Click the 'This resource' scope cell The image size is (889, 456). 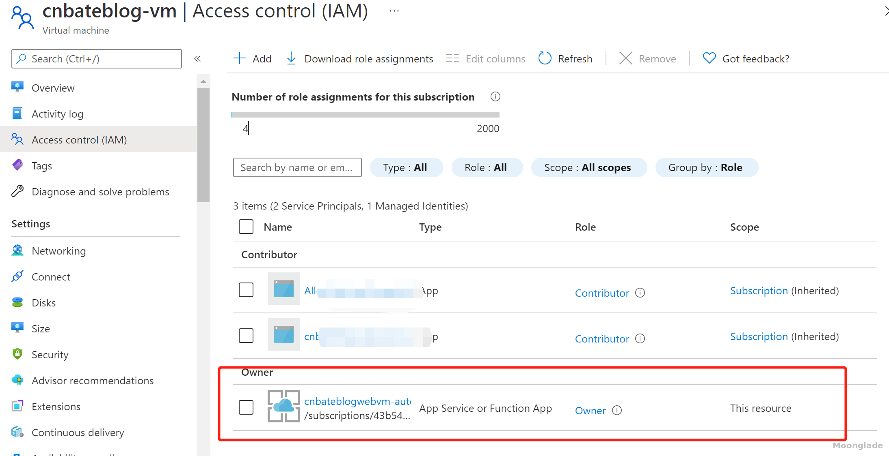tap(761, 408)
